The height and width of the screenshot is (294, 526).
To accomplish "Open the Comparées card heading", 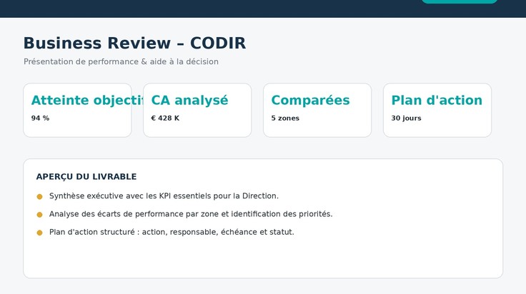I will (x=310, y=100).
